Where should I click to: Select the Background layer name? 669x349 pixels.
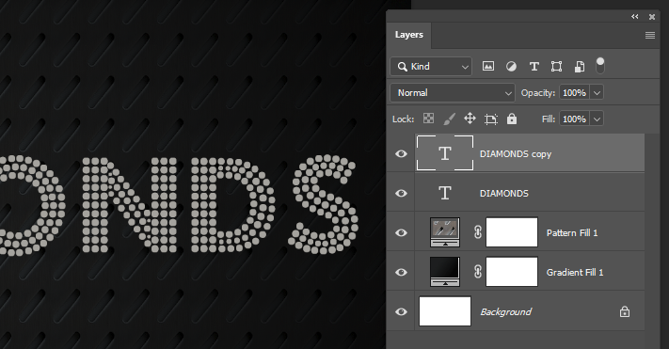pyautogui.click(x=505, y=312)
